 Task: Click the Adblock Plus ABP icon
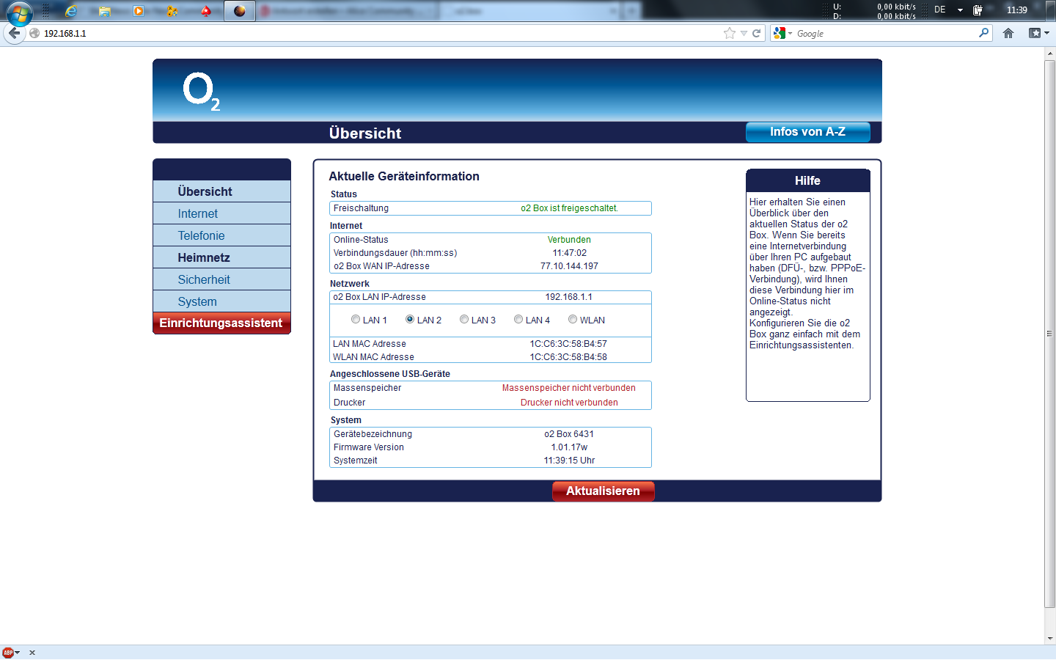tap(8, 653)
